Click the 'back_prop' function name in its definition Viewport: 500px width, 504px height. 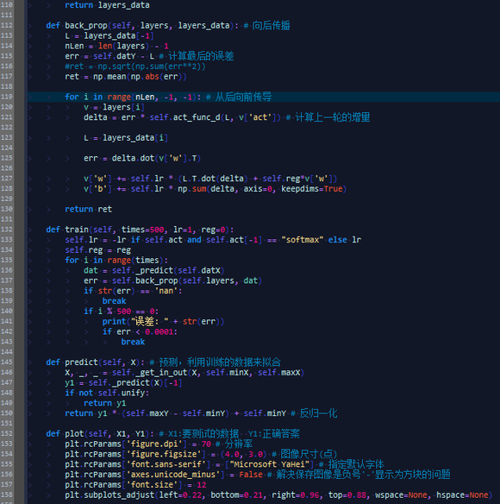[86, 26]
